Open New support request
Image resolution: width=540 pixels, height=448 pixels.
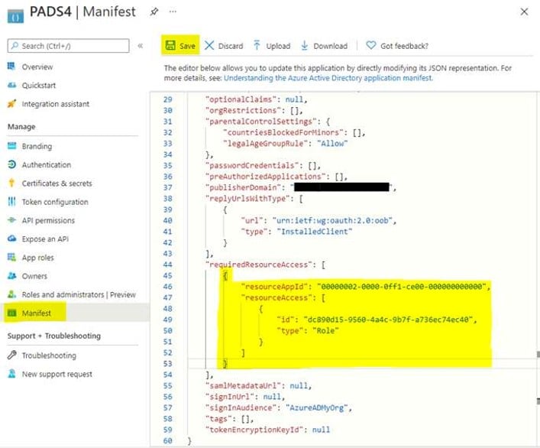(57, 375)
